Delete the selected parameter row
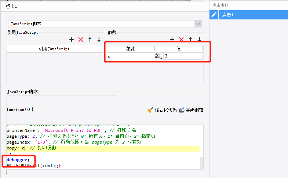 [x=181, y=40]
